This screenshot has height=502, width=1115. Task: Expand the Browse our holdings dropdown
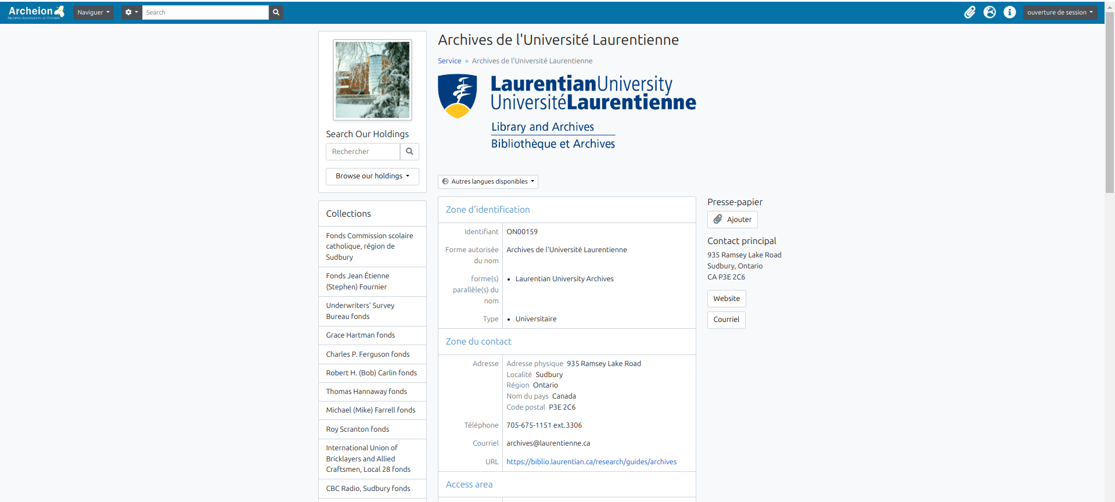372,176
